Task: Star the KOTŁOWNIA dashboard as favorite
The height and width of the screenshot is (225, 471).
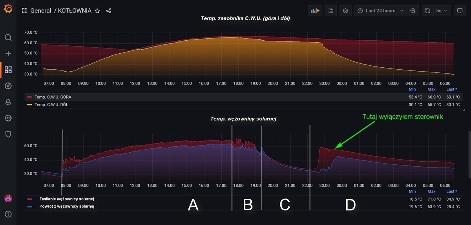Action: click(97, 11)
